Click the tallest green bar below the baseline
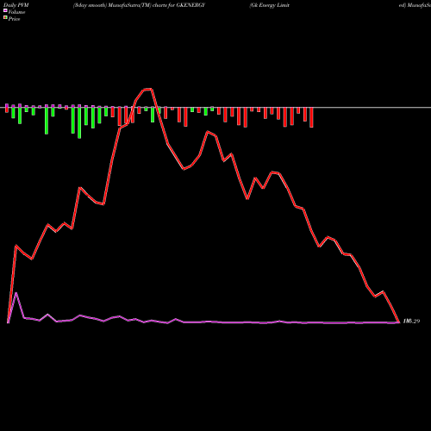This screenshot has height=431, width=431. [x=79, y=123]
